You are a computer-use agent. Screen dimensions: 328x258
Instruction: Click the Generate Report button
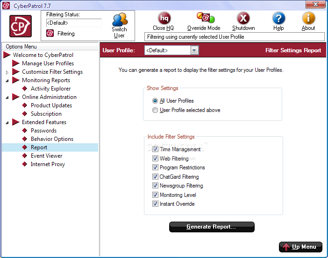212,227
